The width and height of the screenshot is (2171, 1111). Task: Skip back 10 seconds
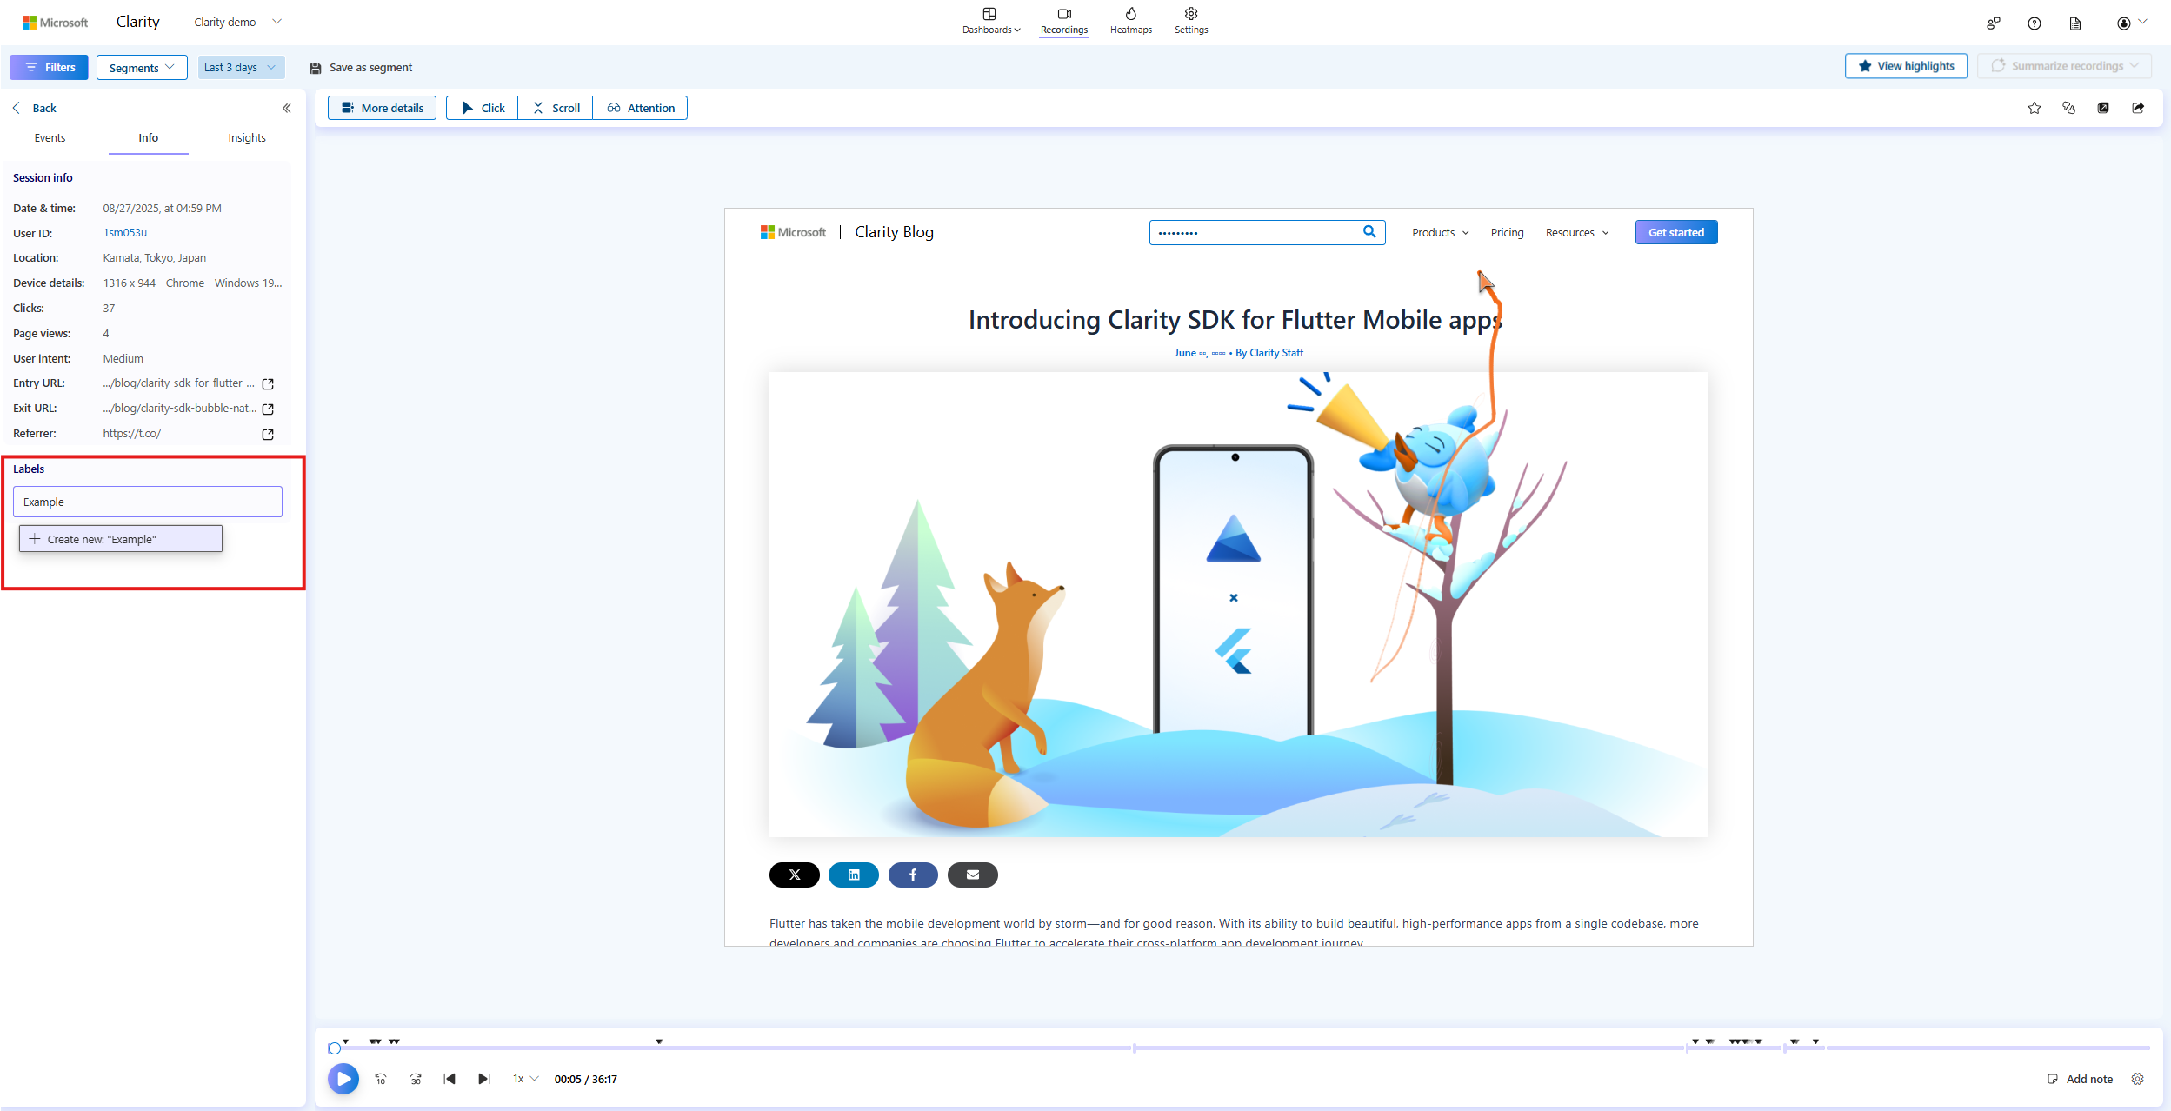pyautogui.click(x=381, y=1079)
